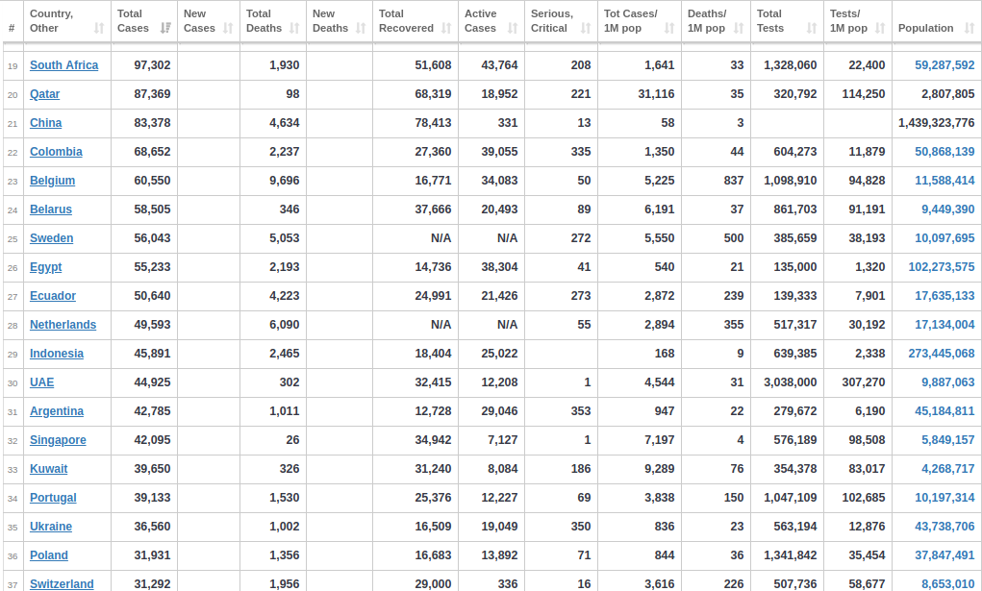Open the Belarus country link
The width and height of the screenshot is (982, 591).
click(51, 209)
